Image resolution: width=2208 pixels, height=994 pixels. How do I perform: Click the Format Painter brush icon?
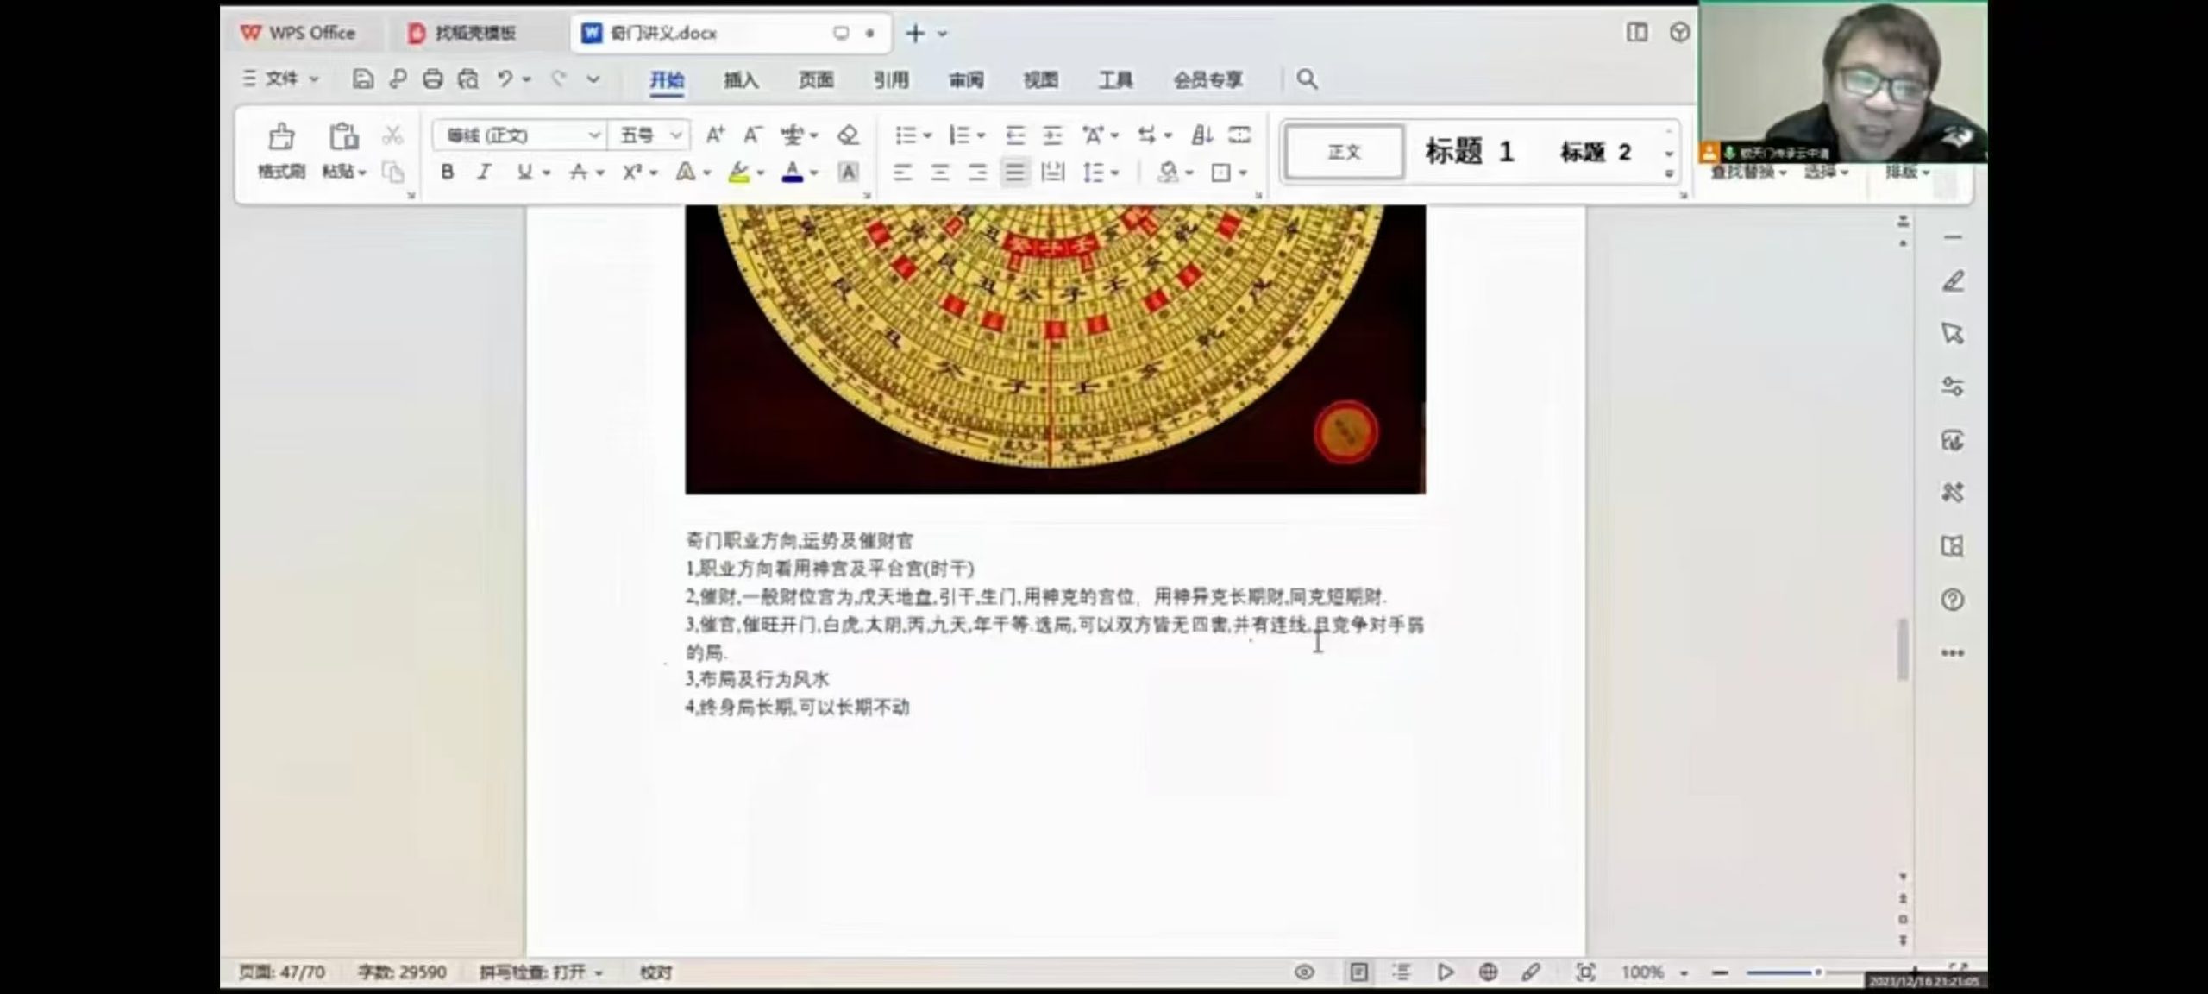[281, 136]
